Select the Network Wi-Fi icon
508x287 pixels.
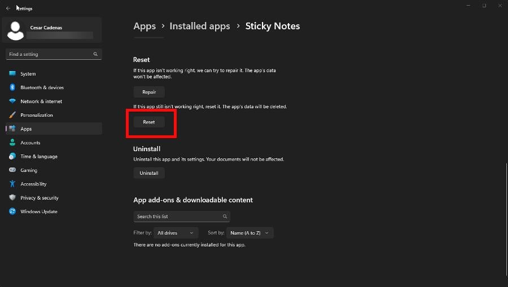coord(12,101)
